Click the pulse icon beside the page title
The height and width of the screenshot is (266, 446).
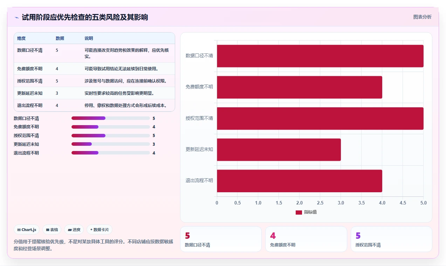(x=16, y=17)
